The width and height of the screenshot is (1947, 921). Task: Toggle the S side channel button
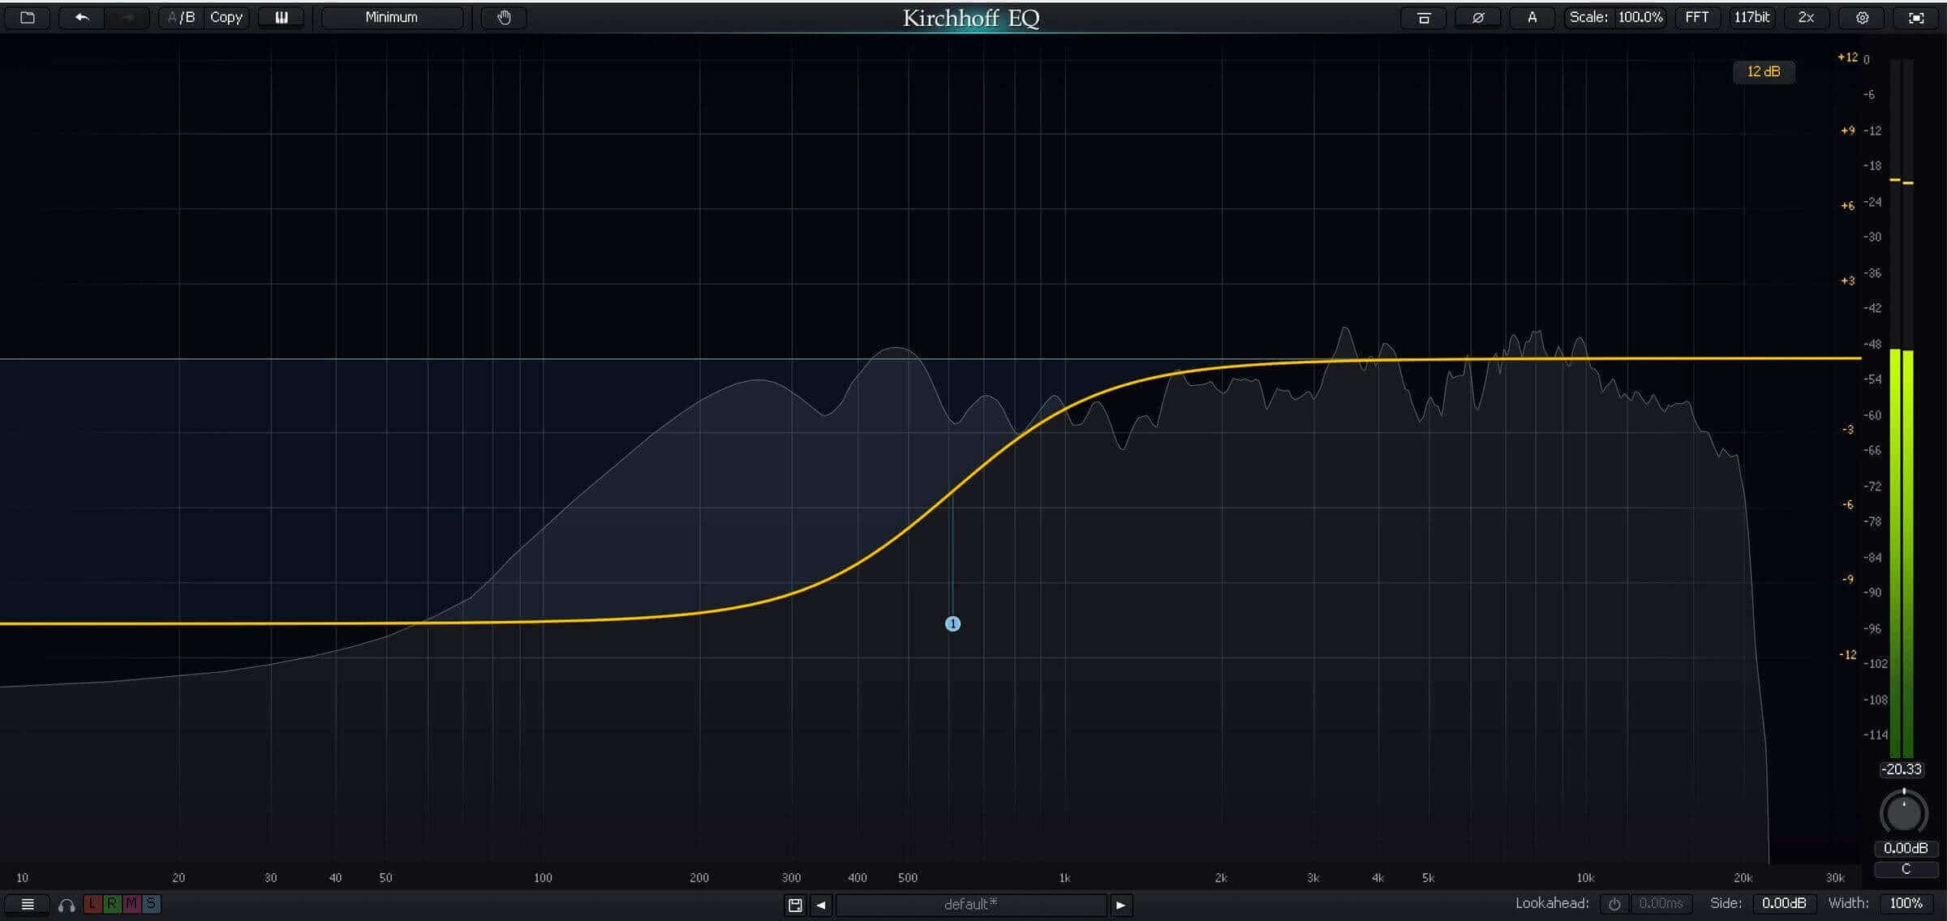(151, 904)
